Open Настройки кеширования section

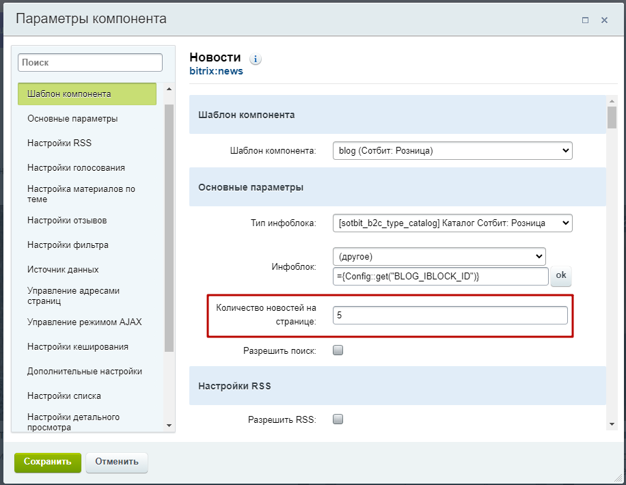(x=78, y=347)
